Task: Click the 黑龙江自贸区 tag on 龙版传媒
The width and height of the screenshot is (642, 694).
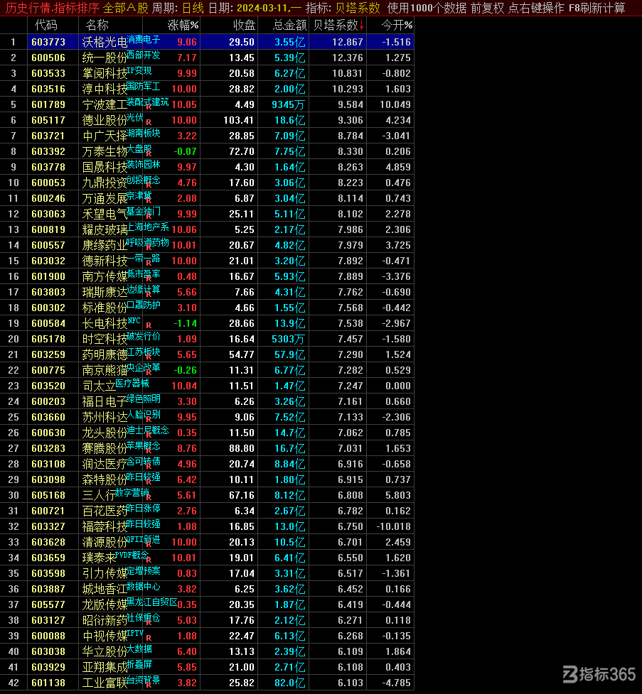Action: click(x=151, y=602)
